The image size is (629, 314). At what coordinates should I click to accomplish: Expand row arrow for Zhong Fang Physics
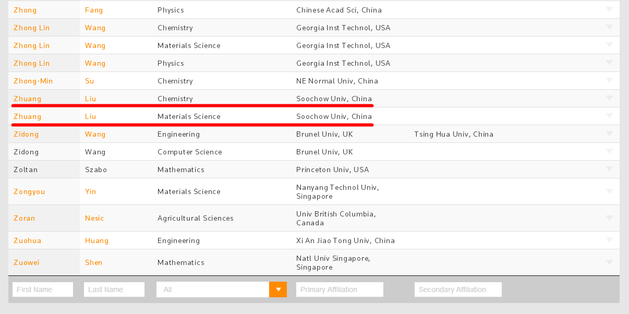(609, 9)
